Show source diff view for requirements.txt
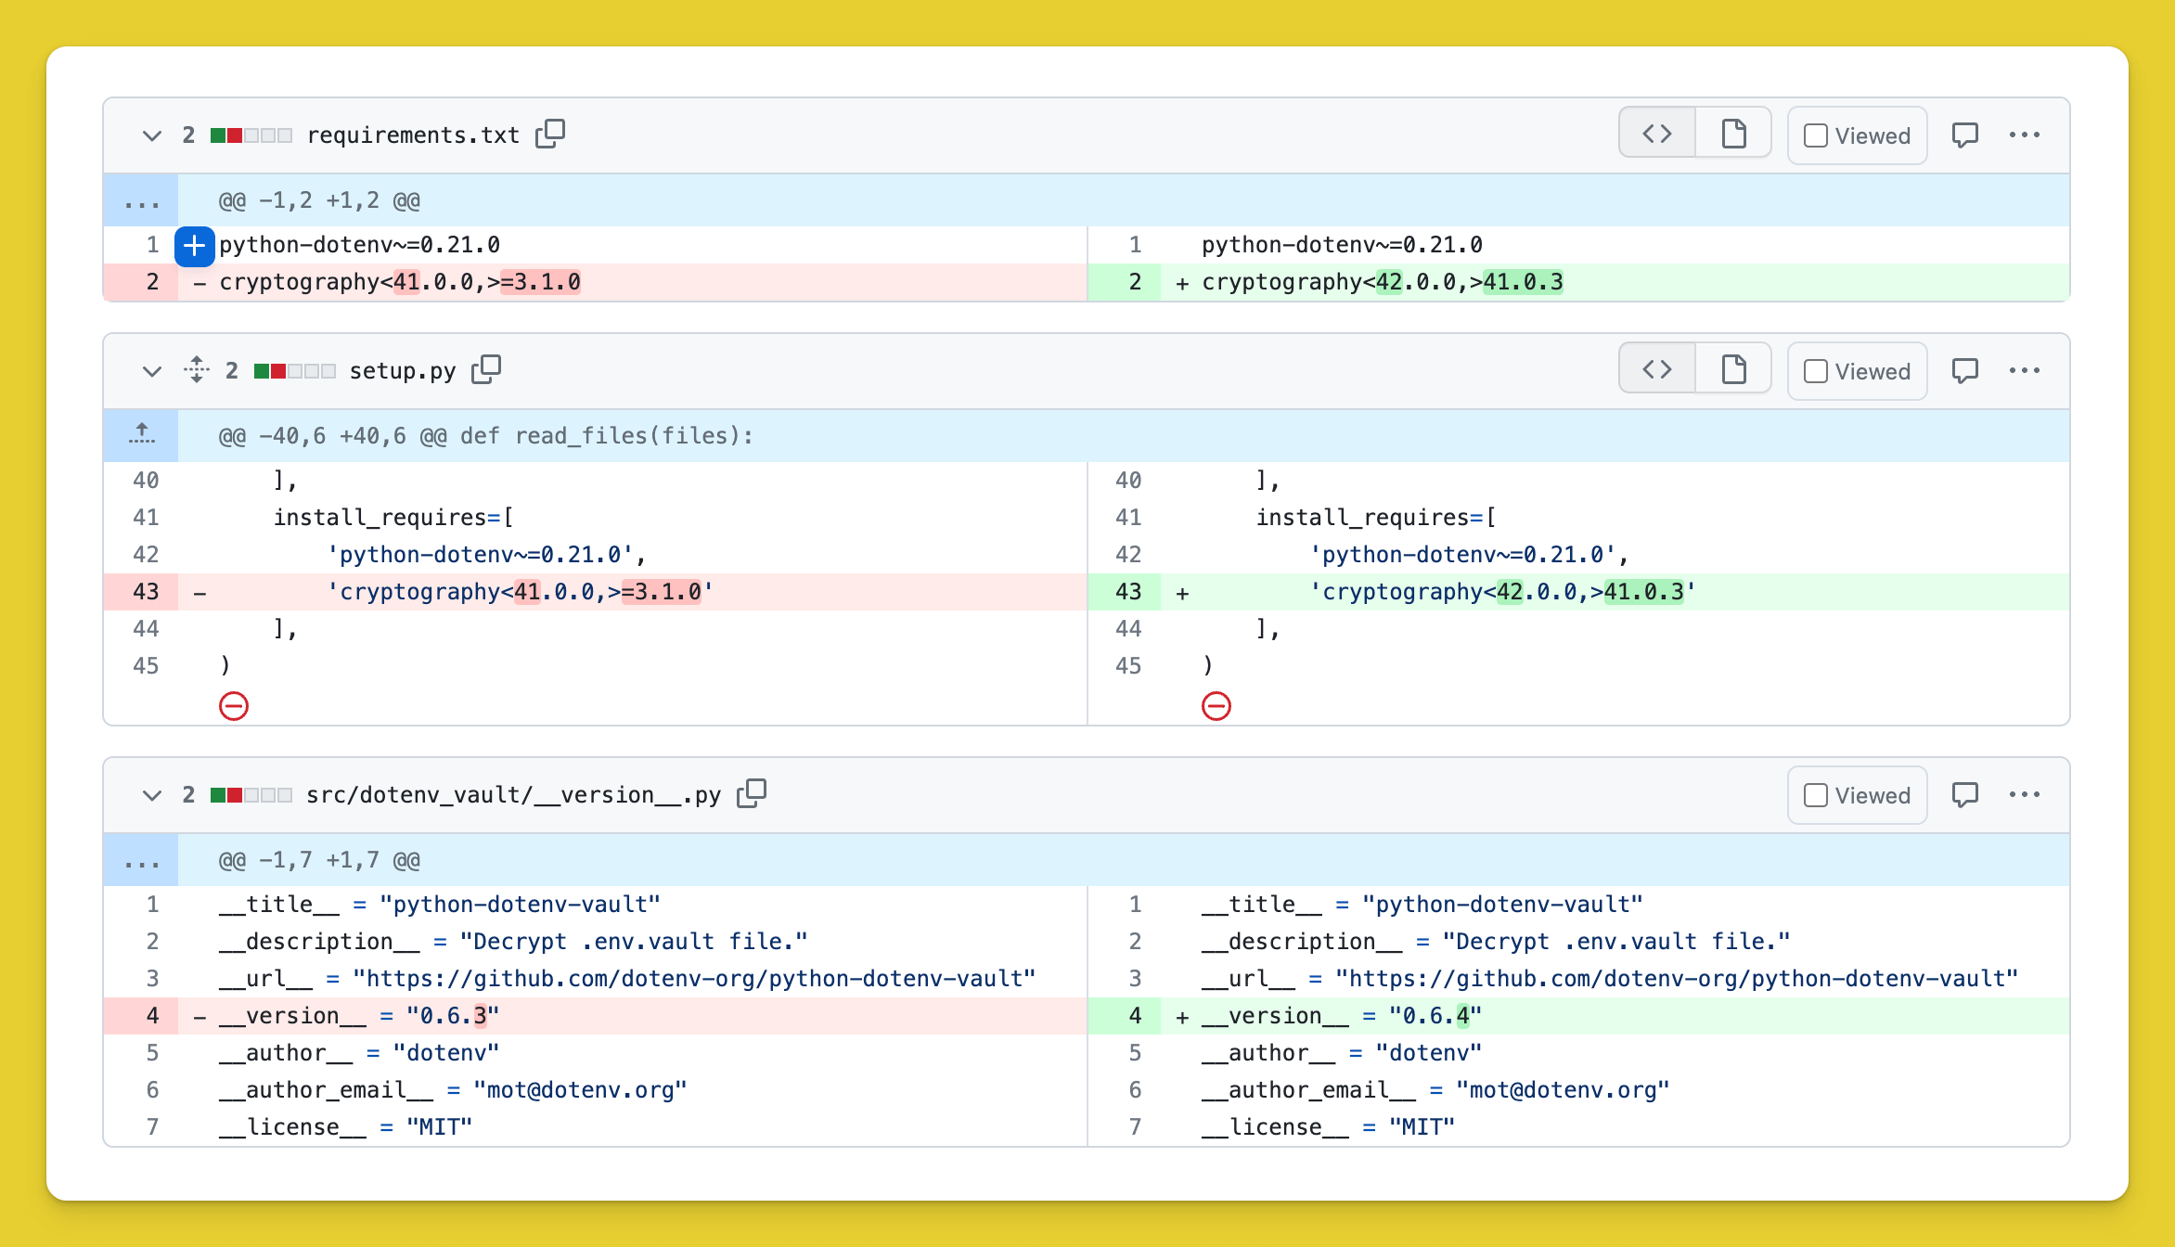Screen dimensions: 2175x1247 pos(1657,135)
